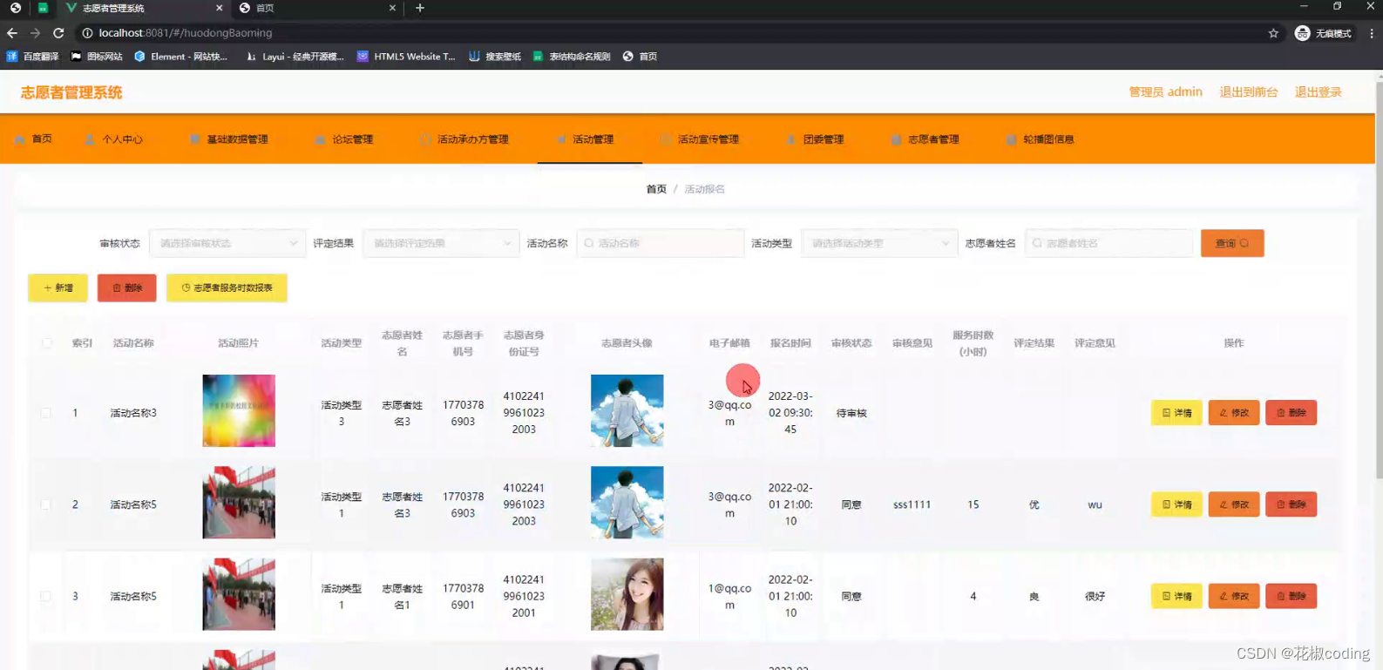This screenshot has height=670, width=1383.
Task: Check the checkbox for row 1
Action: point(46,413)
